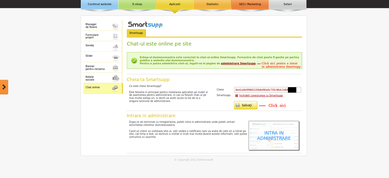Click Inchideti conexiunea cu Smartsupp link
This screenshot has height=178, width=389.
[x=261, y=95]
